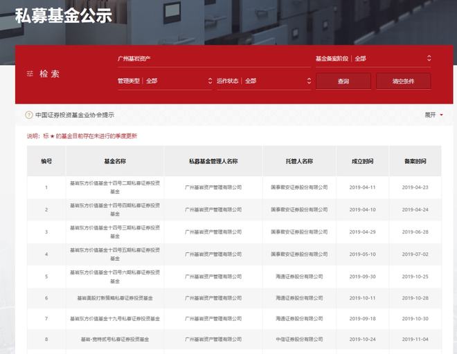Open fund 基岩东方价值基金十四号三期私募证券投资基金

(x=115, y=232)
